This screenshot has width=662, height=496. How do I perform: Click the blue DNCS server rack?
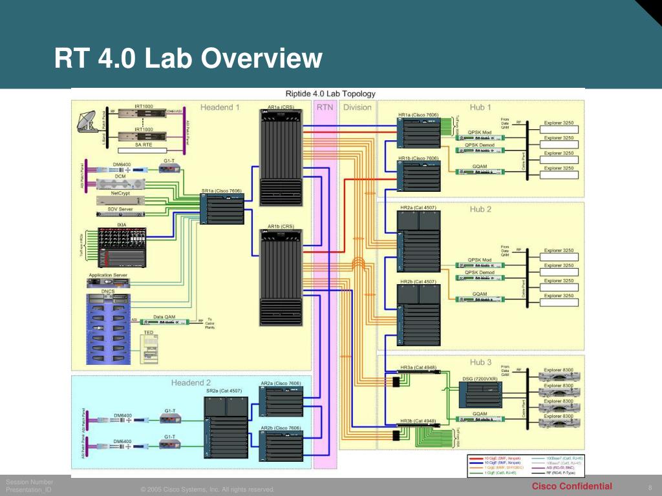(108, 329)
